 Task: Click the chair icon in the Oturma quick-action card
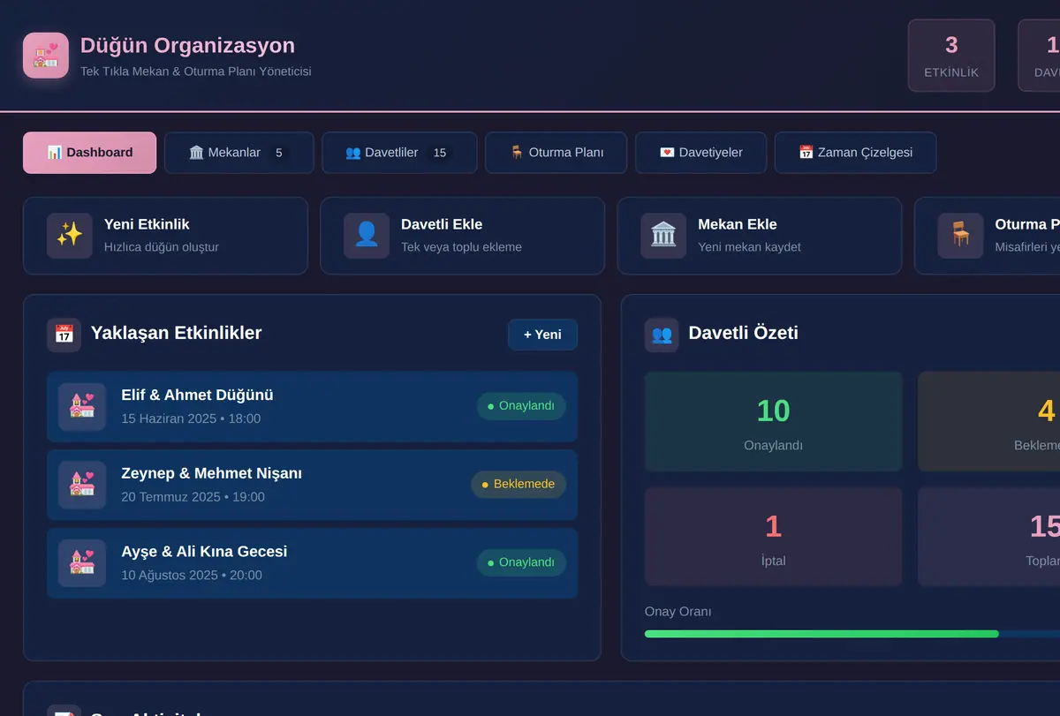[960, 236]
